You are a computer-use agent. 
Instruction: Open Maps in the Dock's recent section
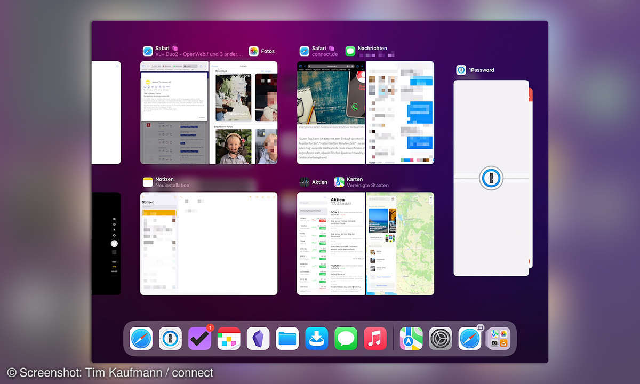click(411, 338)
